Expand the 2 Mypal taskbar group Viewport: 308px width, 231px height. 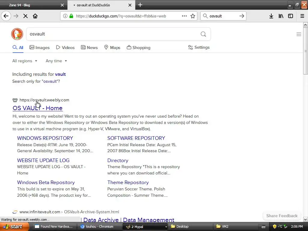[x=145, y=227]
